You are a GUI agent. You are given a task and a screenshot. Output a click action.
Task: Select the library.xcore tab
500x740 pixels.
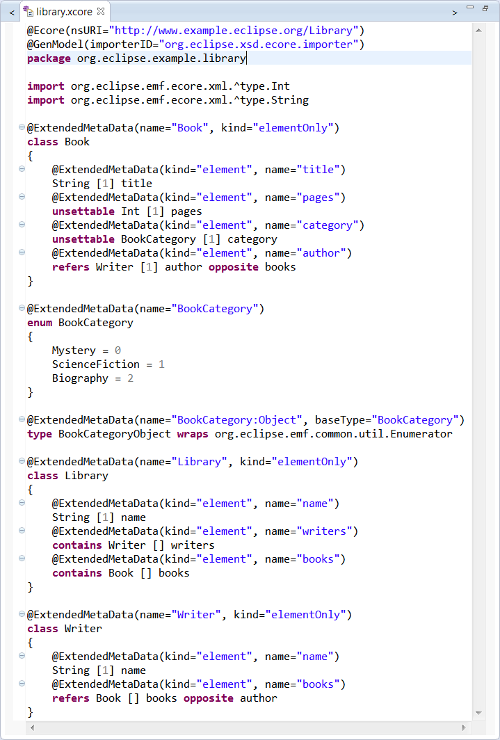click(64, 12)
